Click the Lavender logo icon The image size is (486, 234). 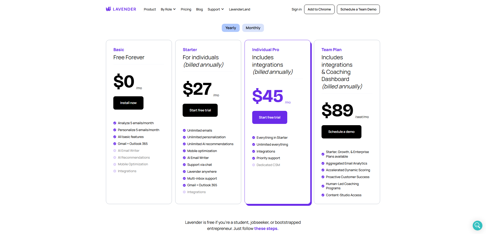coord(108,9)
